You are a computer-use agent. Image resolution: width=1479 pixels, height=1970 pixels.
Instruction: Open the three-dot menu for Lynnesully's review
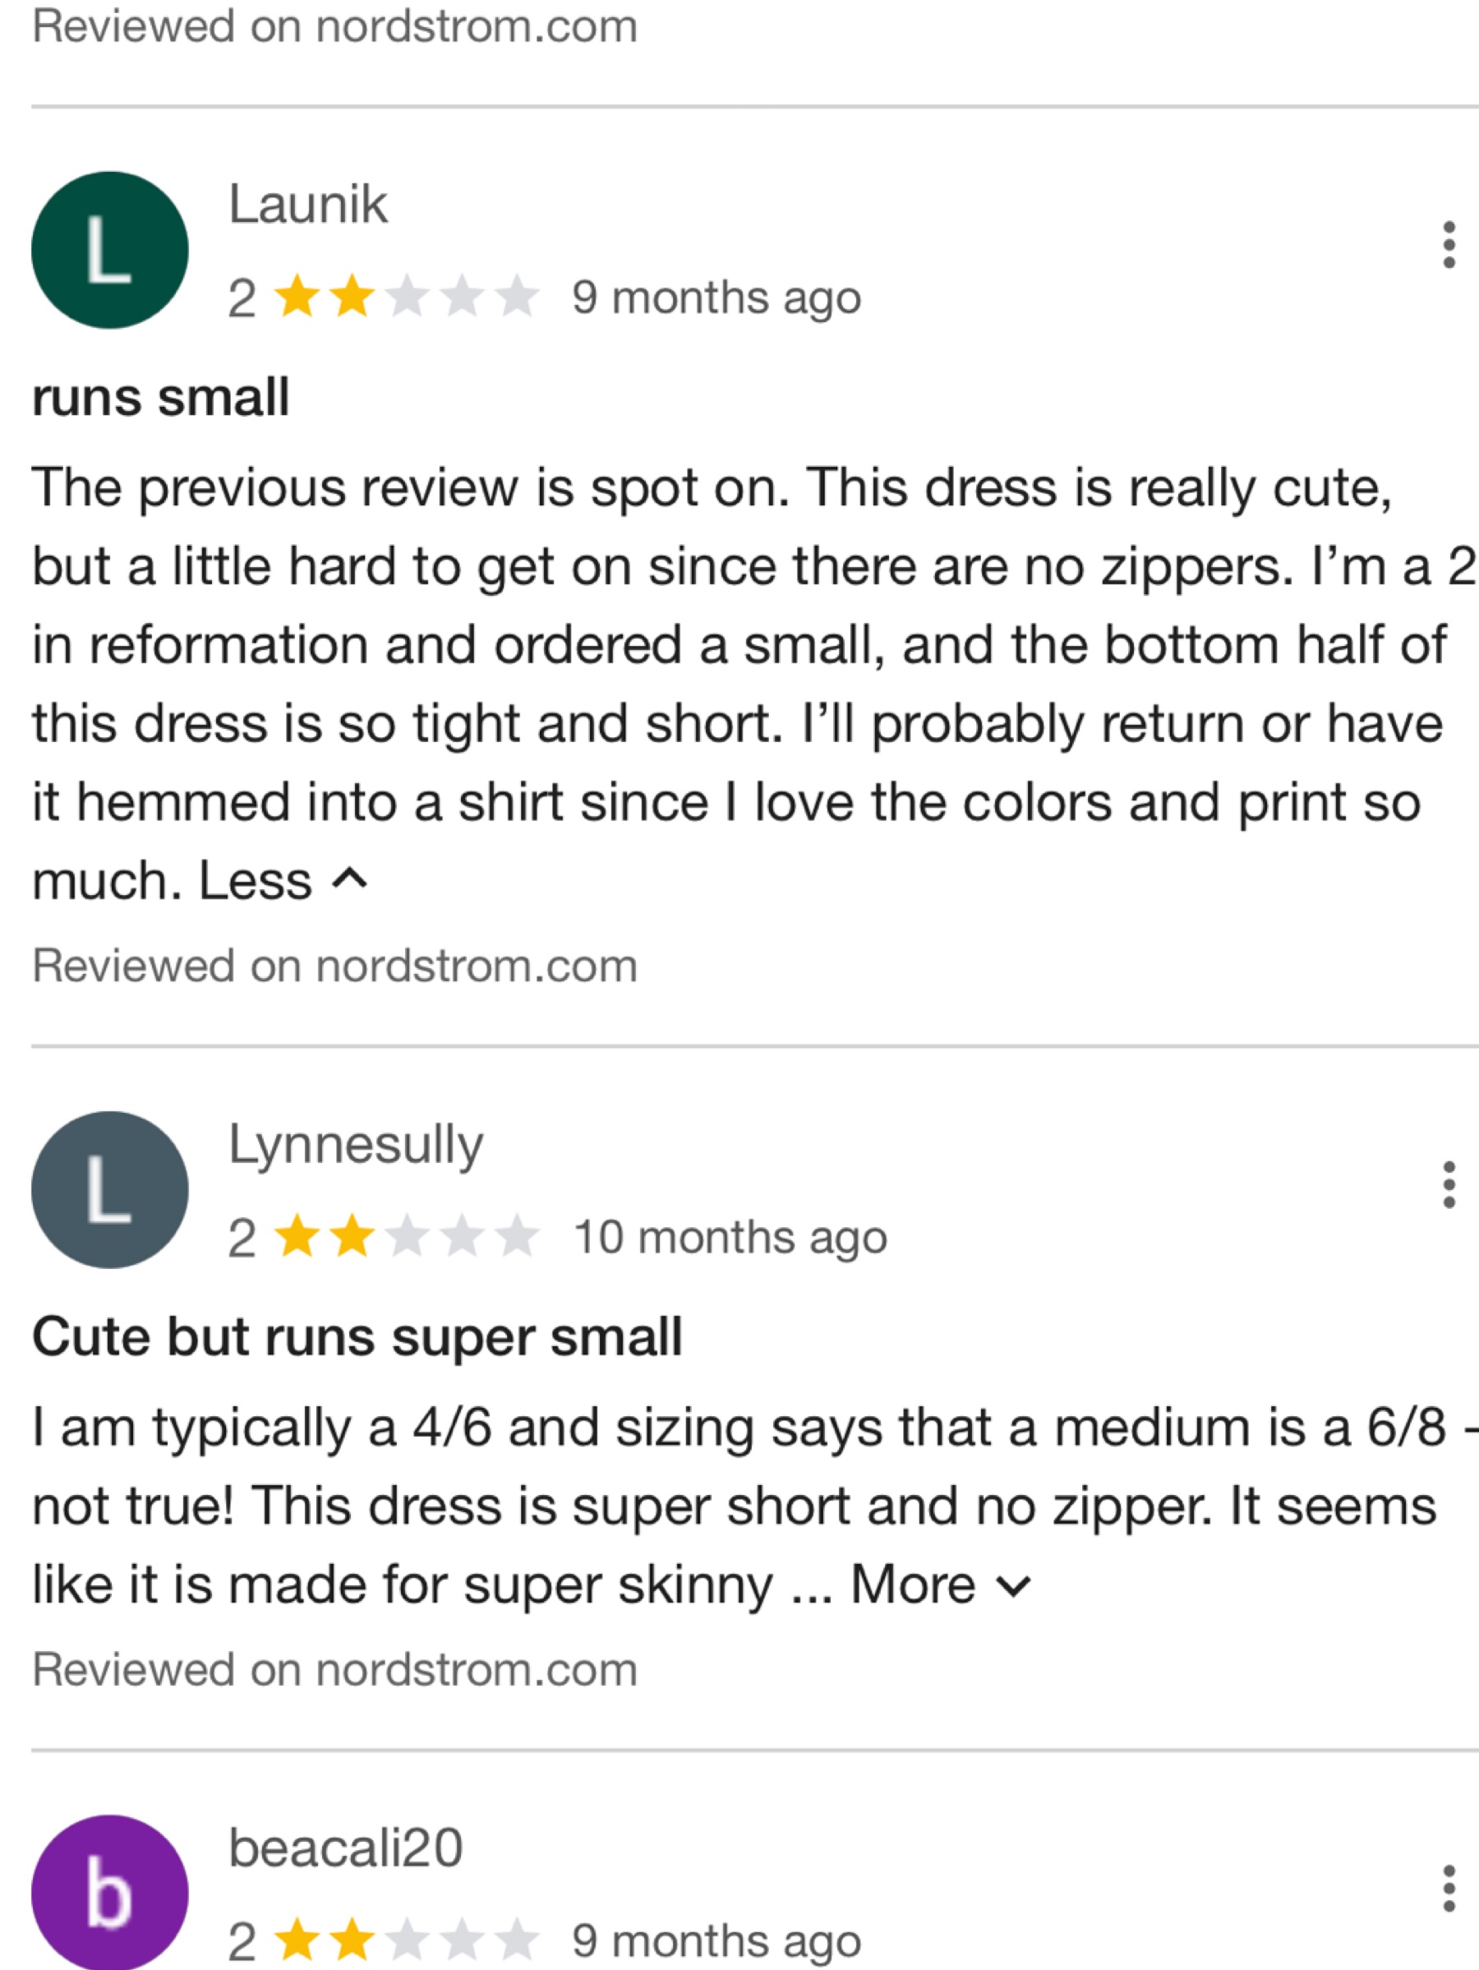click(x=1449, y=1184)
